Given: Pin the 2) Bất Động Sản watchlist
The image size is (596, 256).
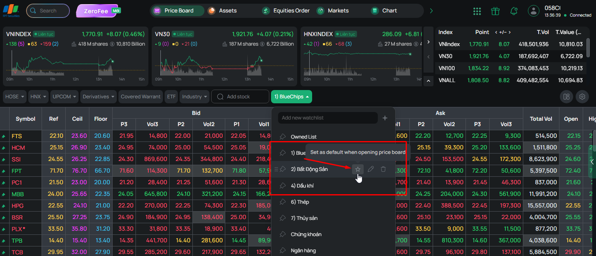Looking at the screenshot, I should [283, 169].
